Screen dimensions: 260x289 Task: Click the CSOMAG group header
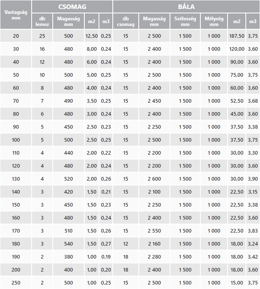tap(72, 6)
